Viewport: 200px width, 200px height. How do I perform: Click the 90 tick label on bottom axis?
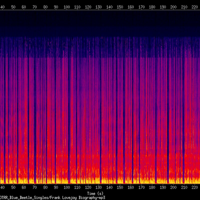pos(56,187)
